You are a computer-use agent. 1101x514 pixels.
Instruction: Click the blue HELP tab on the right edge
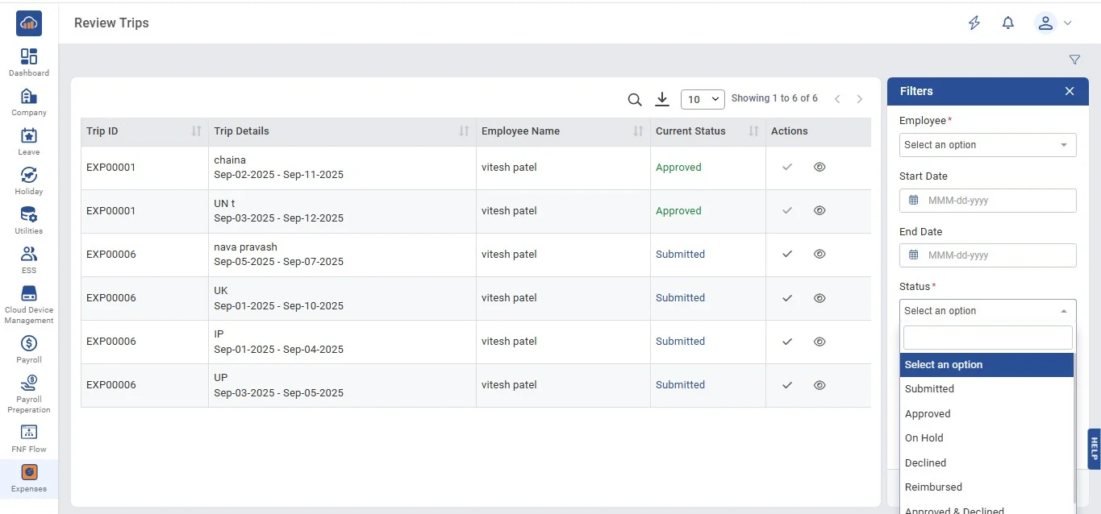(1094, 449)
